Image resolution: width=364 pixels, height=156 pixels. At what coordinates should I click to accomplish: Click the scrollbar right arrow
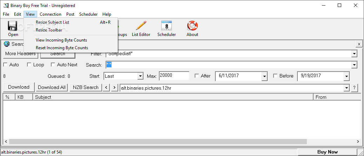[x=358, y=141]
